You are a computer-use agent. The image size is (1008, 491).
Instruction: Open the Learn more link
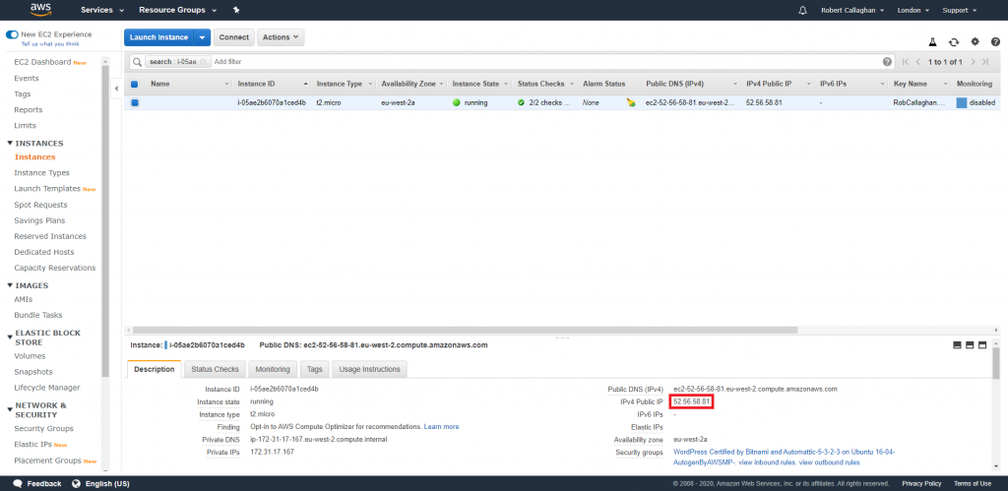(x=442, y=427)
